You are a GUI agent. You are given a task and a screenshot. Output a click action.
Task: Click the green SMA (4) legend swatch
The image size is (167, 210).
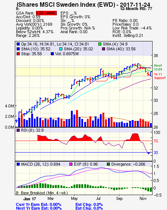(x=100, y=44)
